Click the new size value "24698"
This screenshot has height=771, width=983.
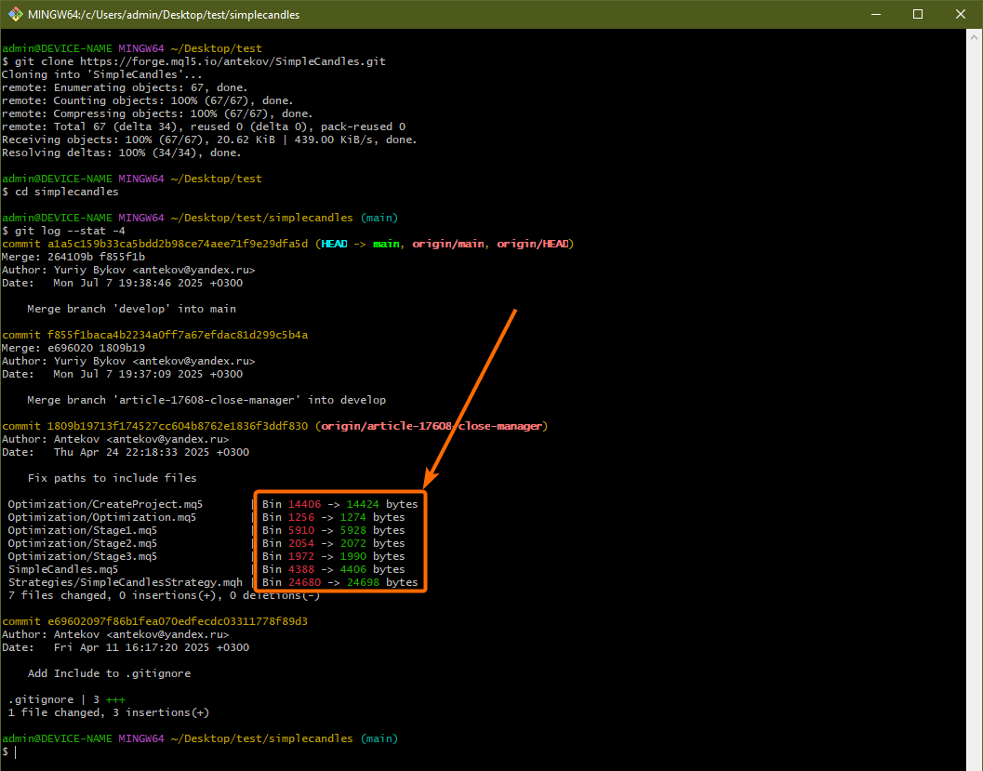(x=363, y=582)
